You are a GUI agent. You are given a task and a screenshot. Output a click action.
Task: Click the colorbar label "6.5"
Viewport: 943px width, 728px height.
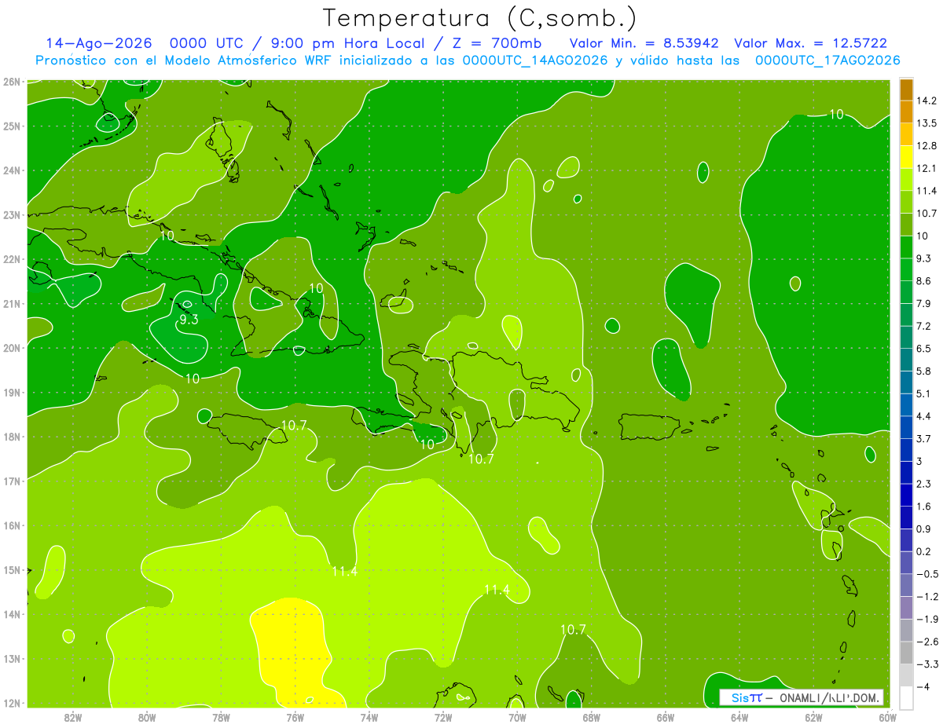click(925, 349)
